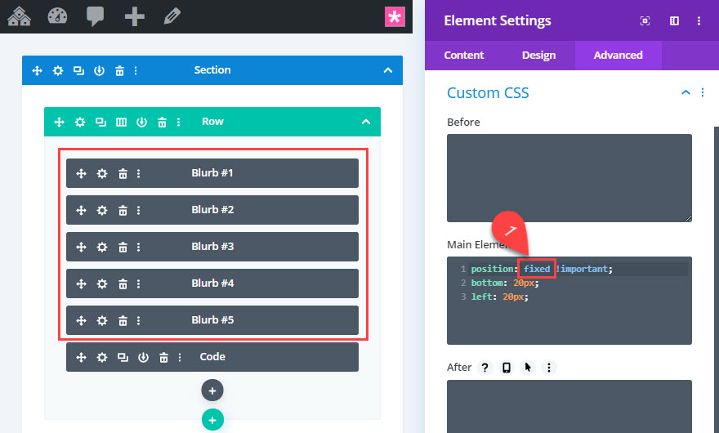Open the comments speech bubble icon

[95, 16]
